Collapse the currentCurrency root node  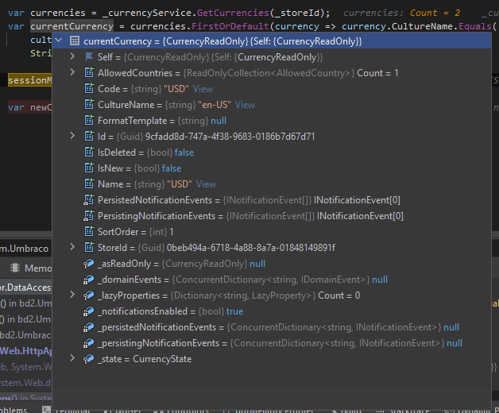(59, 41)
